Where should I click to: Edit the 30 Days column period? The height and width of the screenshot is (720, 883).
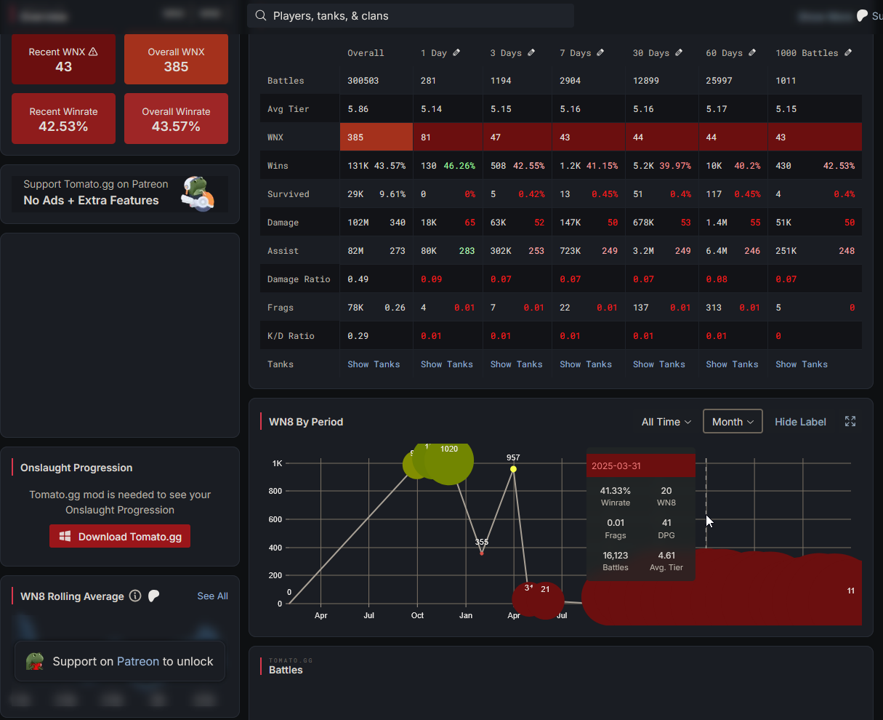pyautogui.click(x=679, y=52)
